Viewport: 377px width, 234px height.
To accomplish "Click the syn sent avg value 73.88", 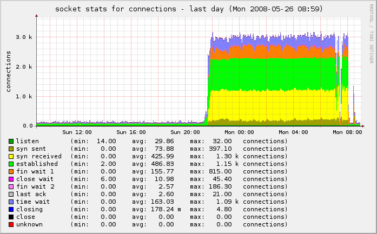I will pos(164,149).
